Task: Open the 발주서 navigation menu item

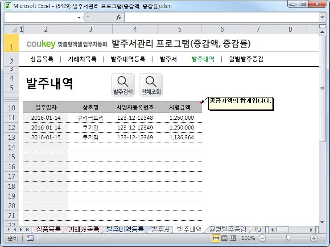Action: click(168, 59)
